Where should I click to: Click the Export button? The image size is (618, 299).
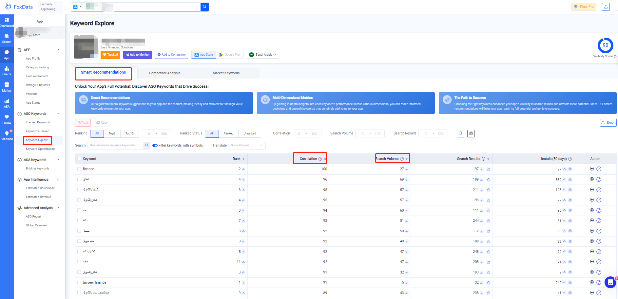608,123
